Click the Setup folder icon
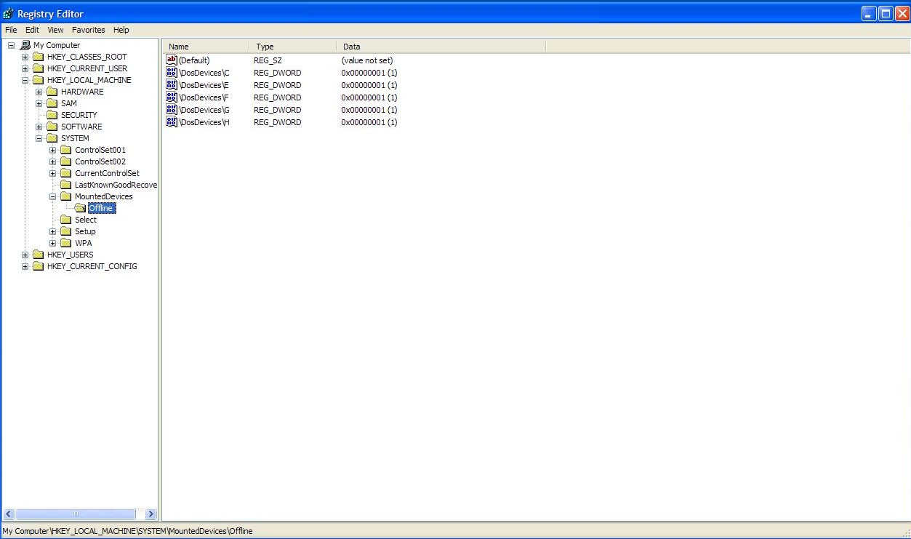The image size is (911, 539). click(65, 231)
